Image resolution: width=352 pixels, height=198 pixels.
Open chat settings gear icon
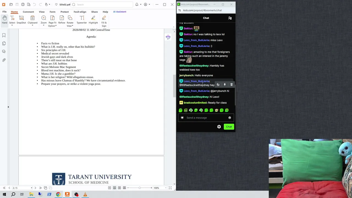tap(219, 127)
